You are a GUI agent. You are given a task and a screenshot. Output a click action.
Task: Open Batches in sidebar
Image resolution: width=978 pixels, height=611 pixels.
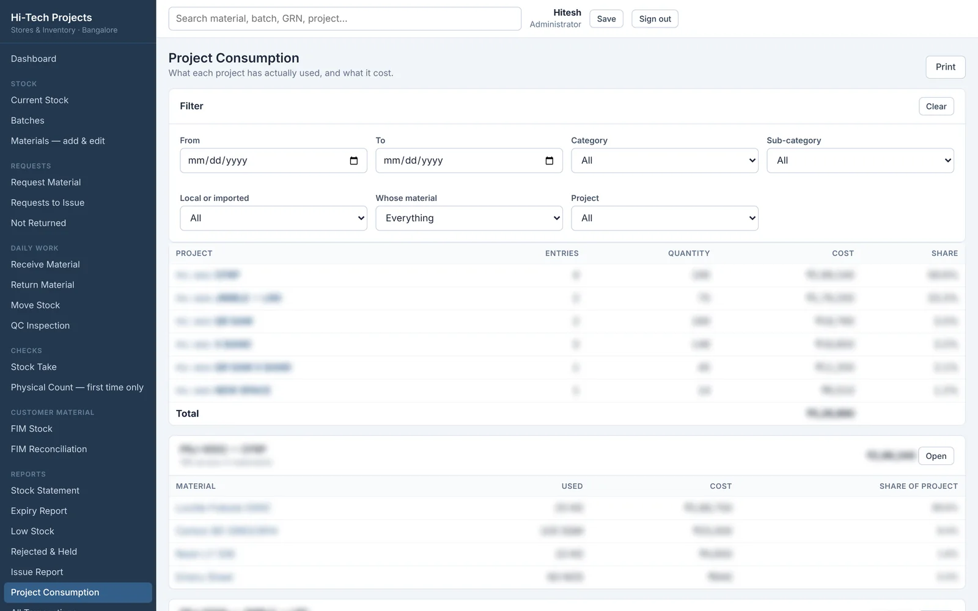pyautogui.click(x=78, y=120)
